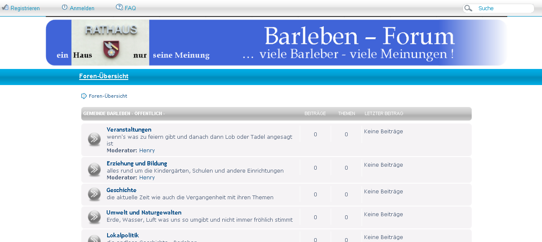This screenshot has width=542, height=242.
Task: Click the Umwelt und Naturgewalten forum icon
Action: 94,217
